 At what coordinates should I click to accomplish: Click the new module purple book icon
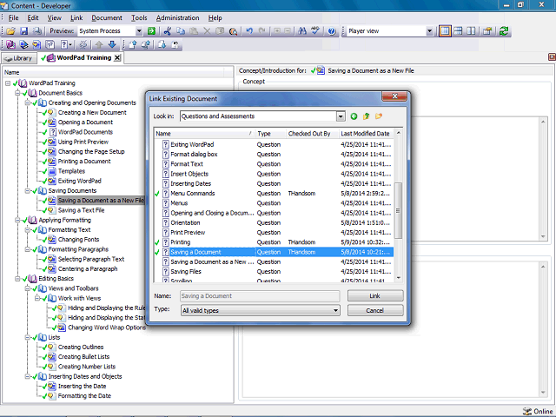coord(10,44)
